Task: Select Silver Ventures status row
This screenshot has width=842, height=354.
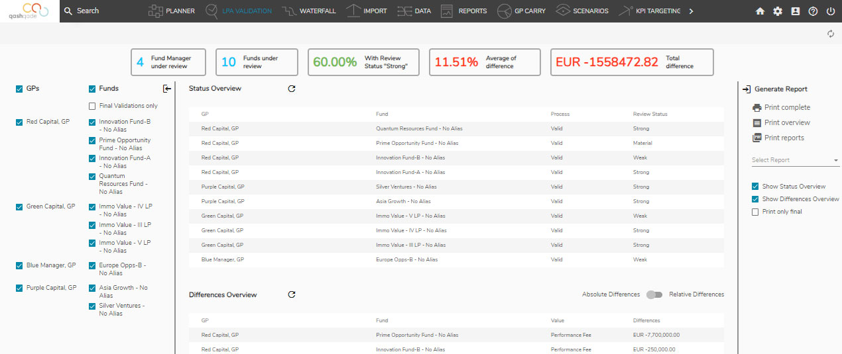Action: (x=456, y=187)
